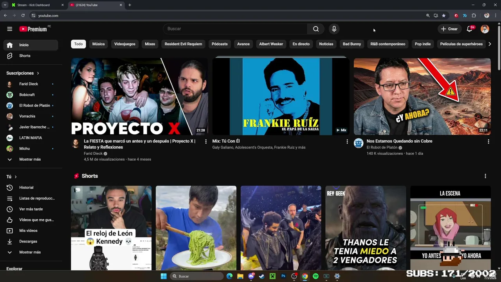Open Listas de reproducción sidebar item
The height and width of the screenshot is (282, 501).
click(x=31, y=199)
